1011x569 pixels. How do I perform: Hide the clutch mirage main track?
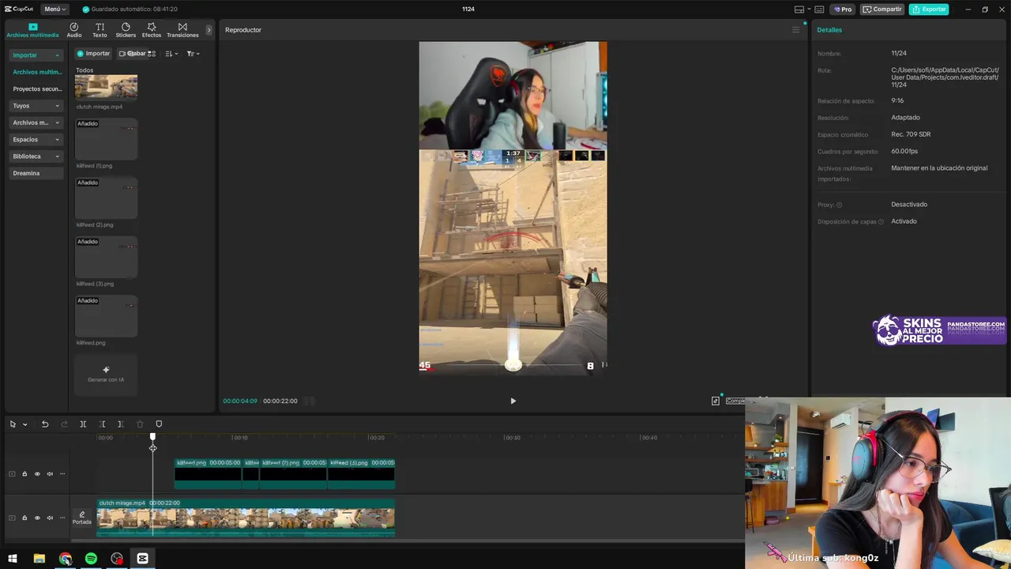[37, 518]
